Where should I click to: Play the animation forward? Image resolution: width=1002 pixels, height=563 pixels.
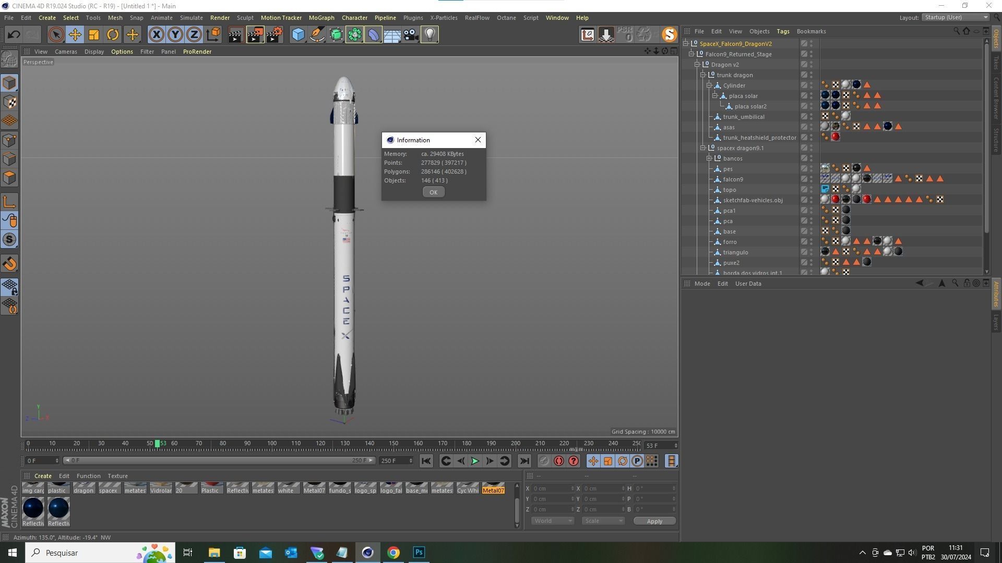[x=475, y=461]
